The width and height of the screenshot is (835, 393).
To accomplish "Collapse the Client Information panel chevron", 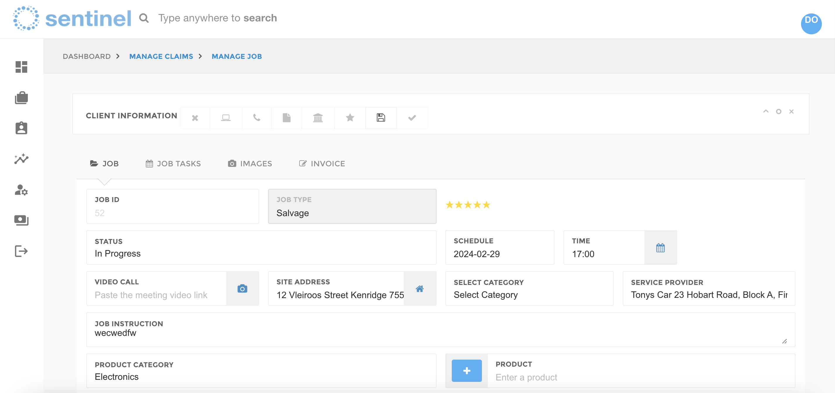I will [x=766, y=112].
